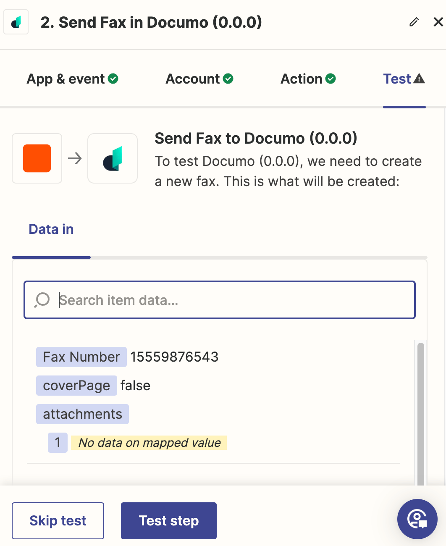Close the step editor panel

[438, 22]
